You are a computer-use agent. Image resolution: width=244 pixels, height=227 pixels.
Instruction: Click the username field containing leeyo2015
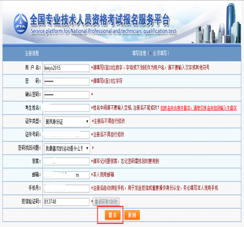pos(66,68)
